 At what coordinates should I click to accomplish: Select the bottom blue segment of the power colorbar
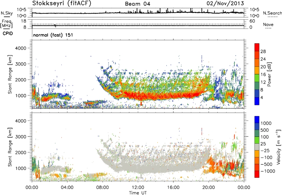257,101
